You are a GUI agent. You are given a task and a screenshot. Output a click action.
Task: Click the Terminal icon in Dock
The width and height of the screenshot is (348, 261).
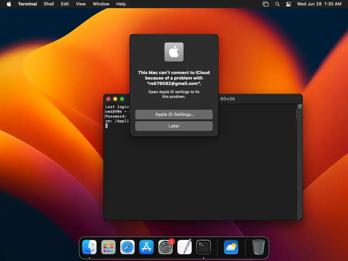[x=204, y=247]
